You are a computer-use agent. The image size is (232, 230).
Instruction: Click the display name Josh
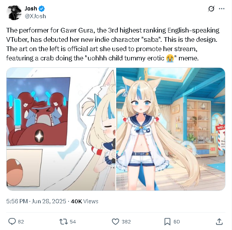[x=31, y=9]
